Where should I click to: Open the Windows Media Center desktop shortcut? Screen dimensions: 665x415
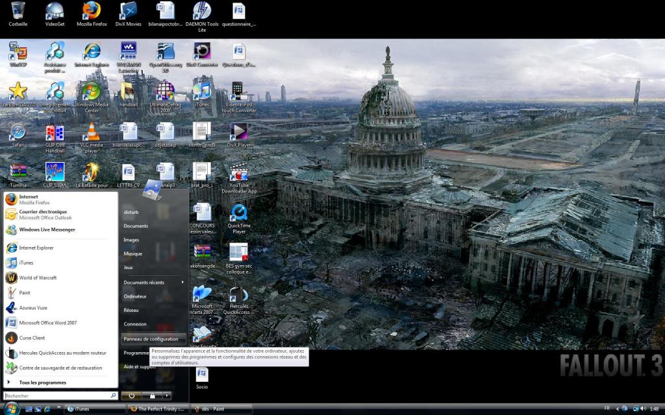tap(92, 97)
